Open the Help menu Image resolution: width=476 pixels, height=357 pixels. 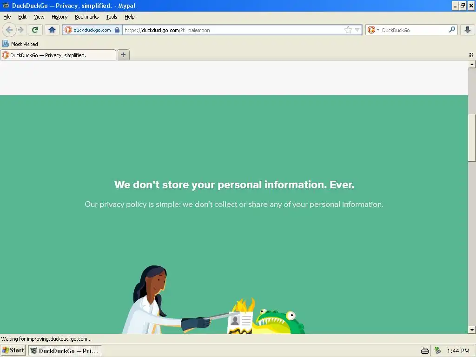[130, 17]
